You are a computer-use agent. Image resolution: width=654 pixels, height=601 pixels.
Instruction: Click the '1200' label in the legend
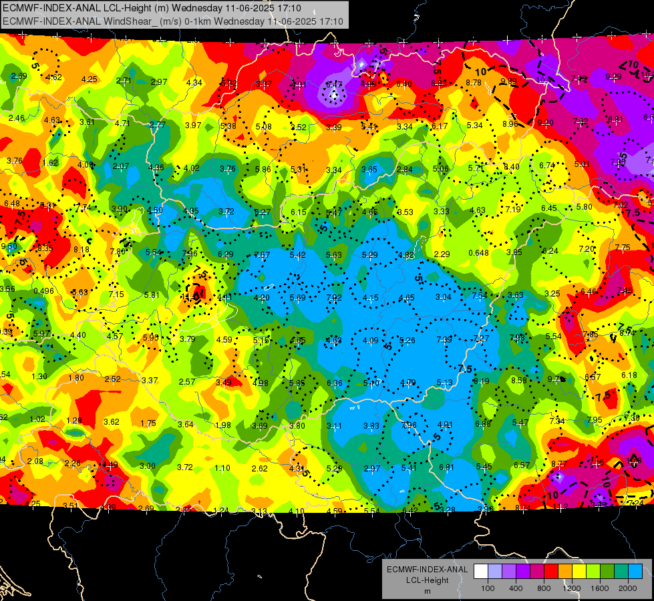(572, 588)
